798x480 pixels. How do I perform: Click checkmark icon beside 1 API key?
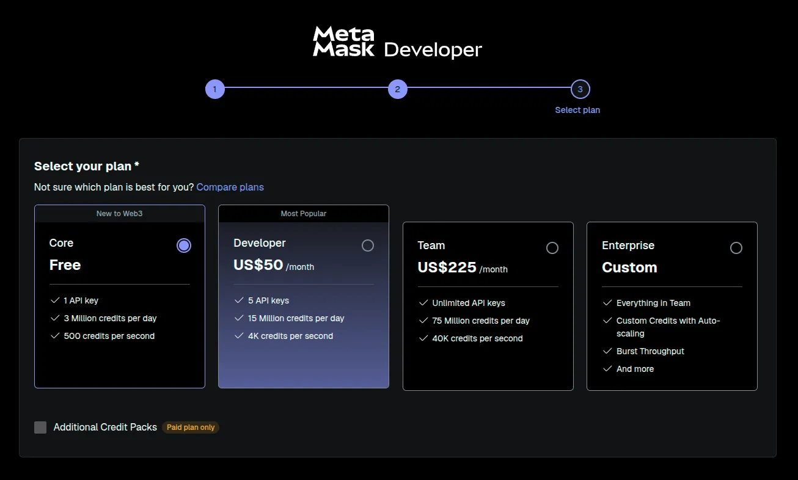click(55, 300)
